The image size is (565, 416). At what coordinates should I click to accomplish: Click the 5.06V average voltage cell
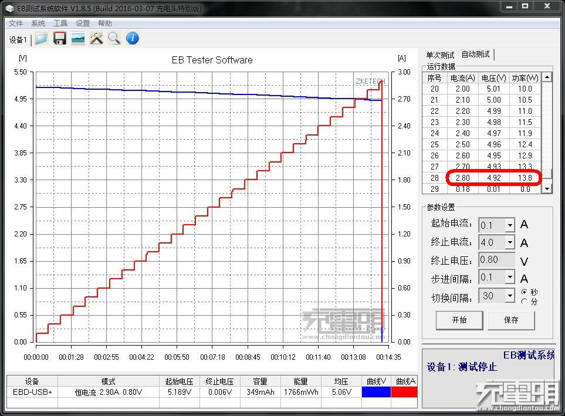point(341,392)
